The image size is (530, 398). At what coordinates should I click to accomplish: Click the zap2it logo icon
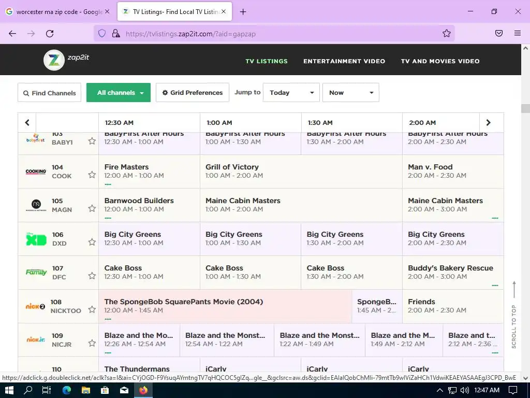click(54, 60)
